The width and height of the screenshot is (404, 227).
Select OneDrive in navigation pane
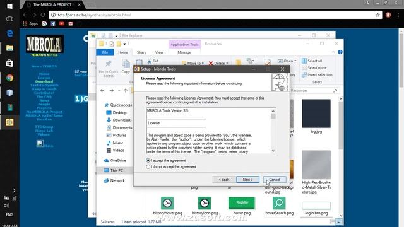[x=115, y=160]
